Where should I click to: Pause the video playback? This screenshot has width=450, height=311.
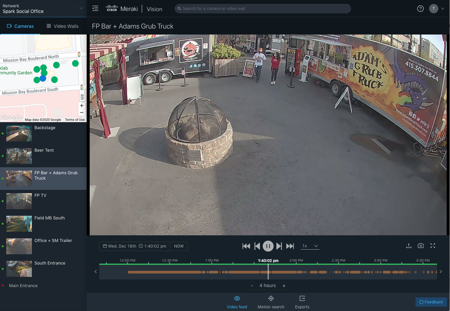268,246
